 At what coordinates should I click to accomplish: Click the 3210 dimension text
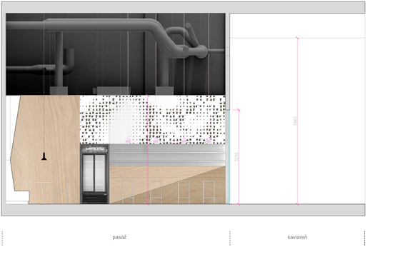(237, 156)
